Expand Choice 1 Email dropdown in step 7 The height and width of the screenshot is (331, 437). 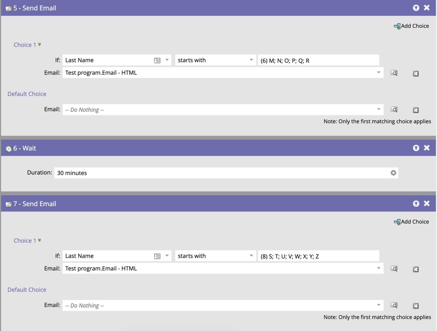[x=379, y=268]
